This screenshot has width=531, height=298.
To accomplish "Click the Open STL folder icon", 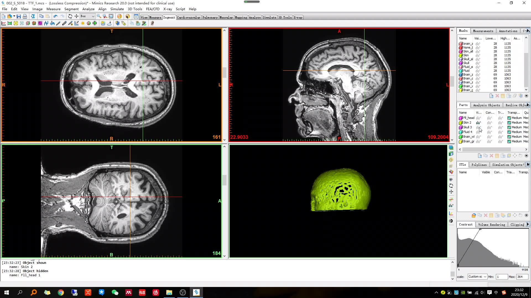I will 473,215.
